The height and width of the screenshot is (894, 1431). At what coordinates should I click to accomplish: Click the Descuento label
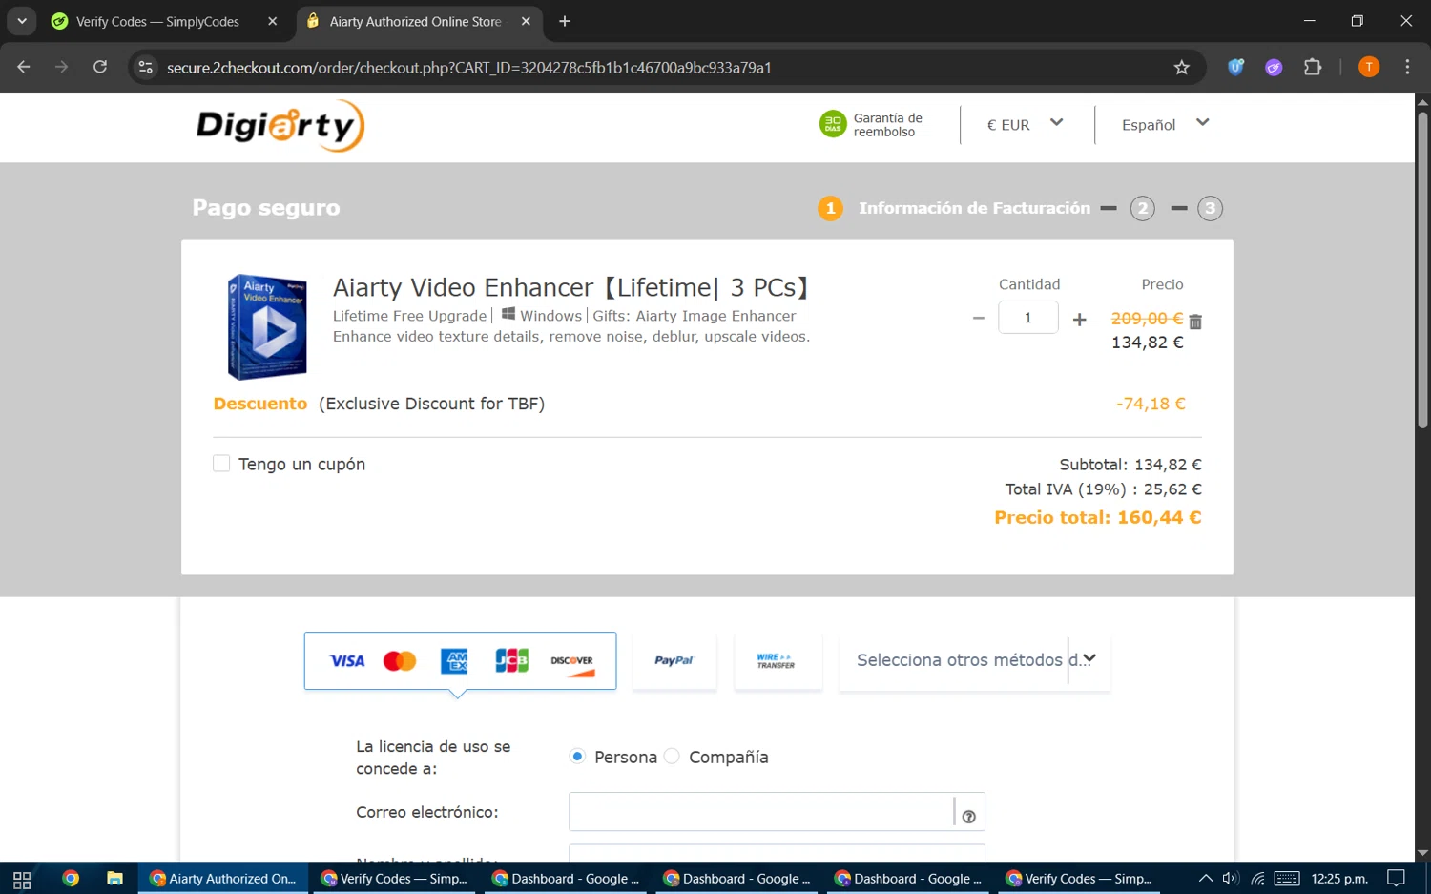tap(260, 404)
